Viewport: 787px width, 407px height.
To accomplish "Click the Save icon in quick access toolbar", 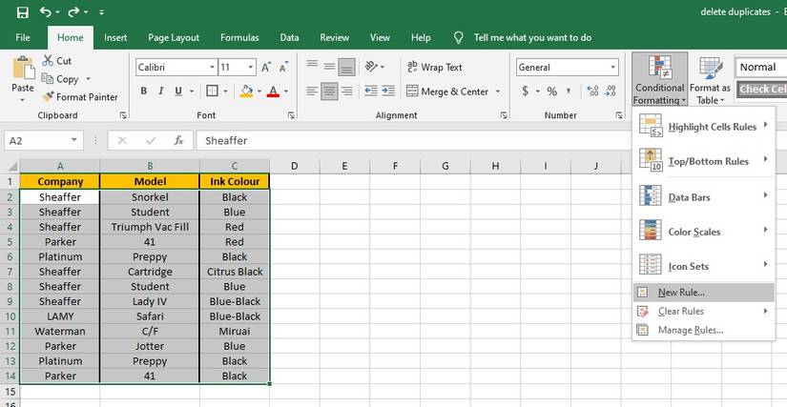I will tap(23, 12).
